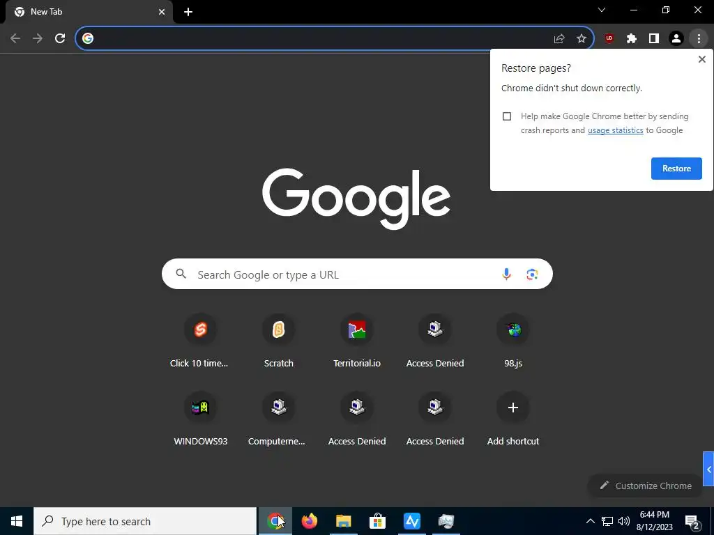Open the Windows Start menu
Screen dimensions: 714x535
tap(17, 521)
